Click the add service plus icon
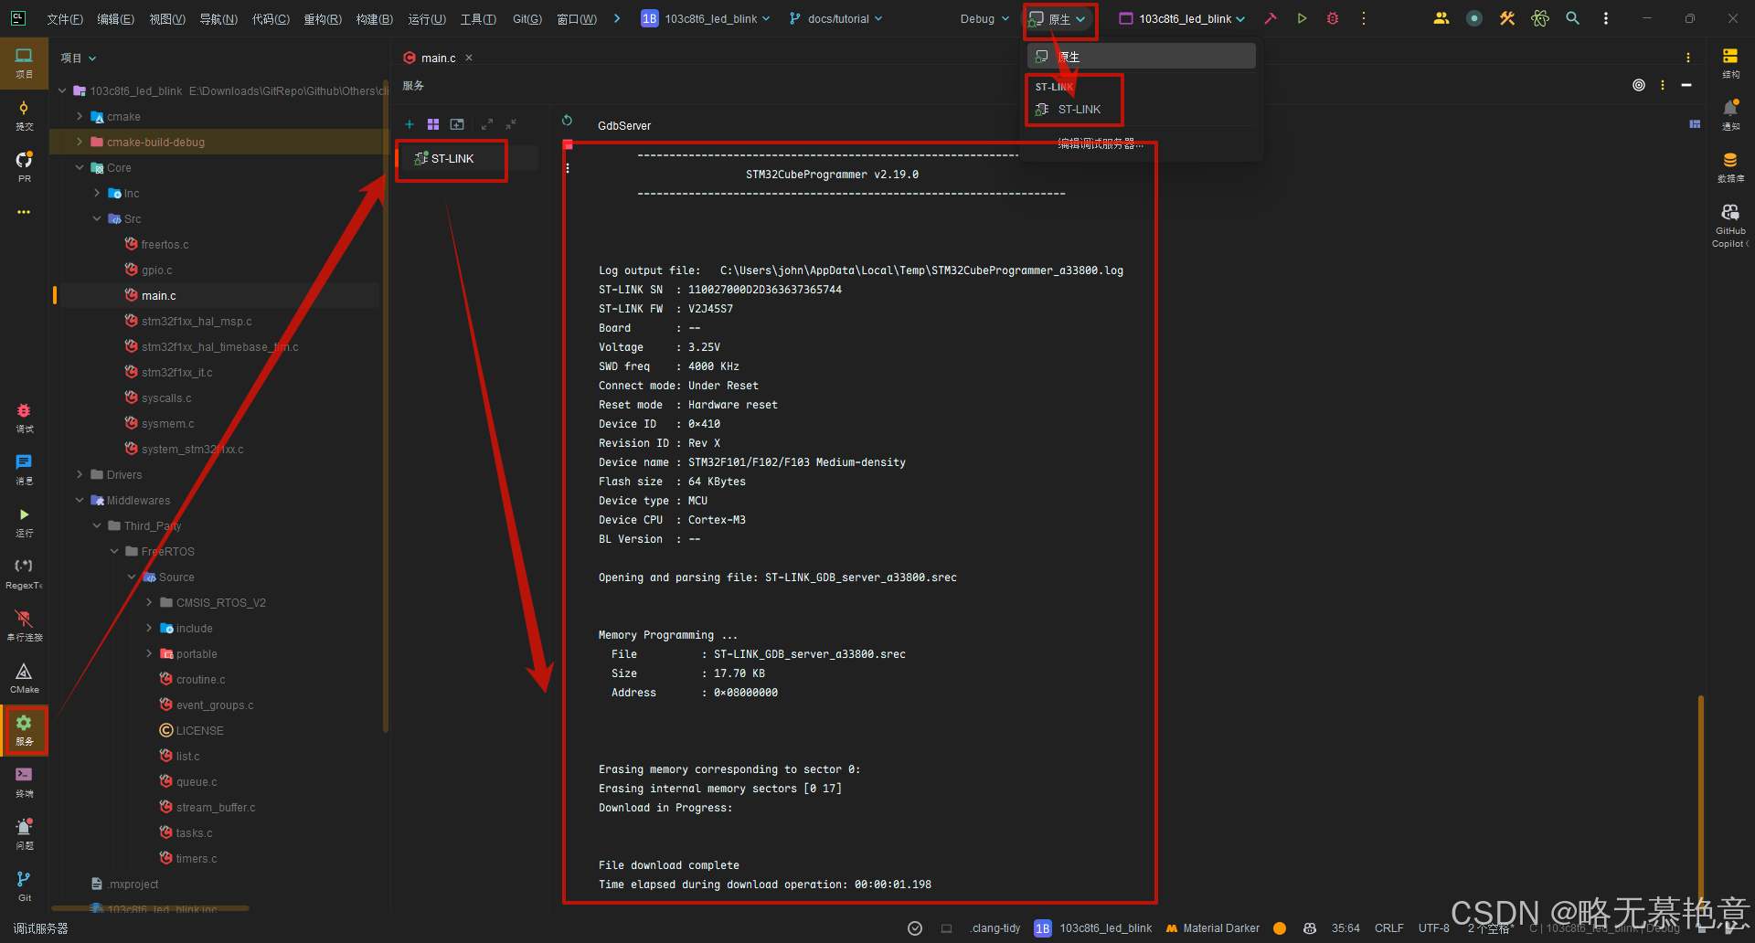The image size is (1755, 943). [409, 124]
